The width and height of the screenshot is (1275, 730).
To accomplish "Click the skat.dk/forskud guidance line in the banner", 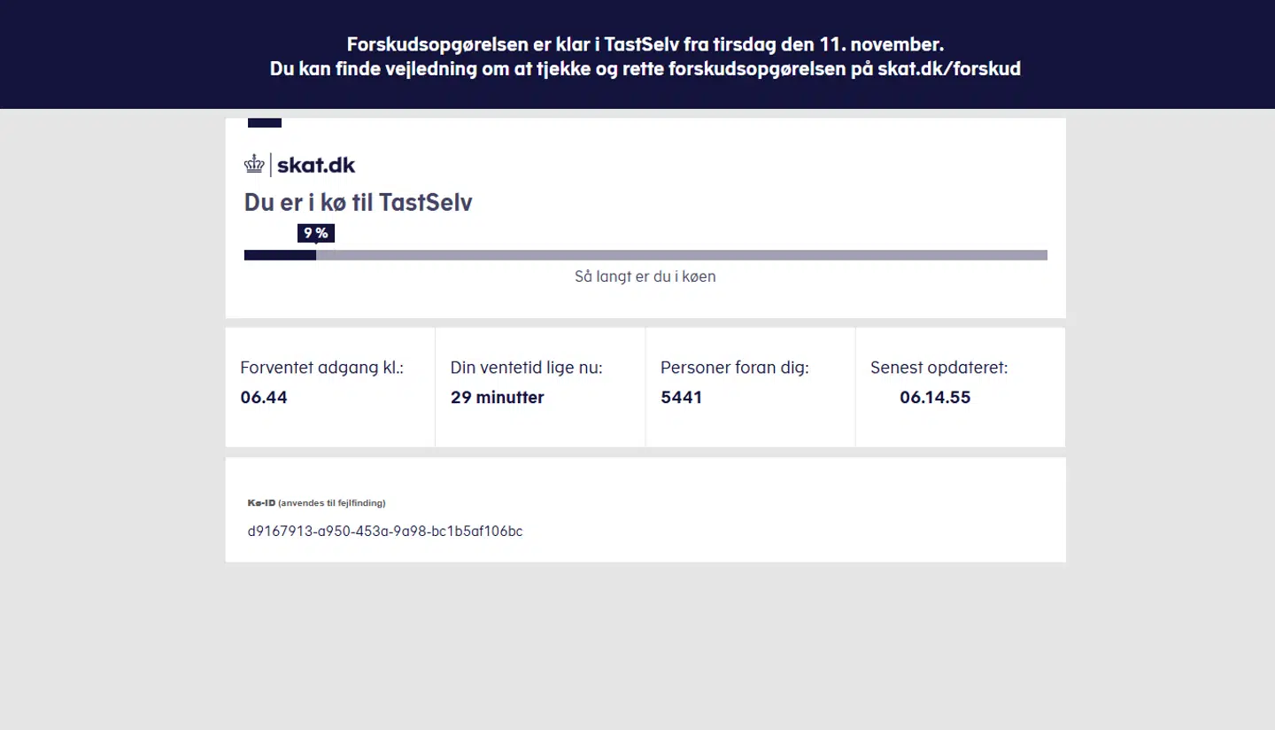I will pyautogui.click(x=645, y=69).
